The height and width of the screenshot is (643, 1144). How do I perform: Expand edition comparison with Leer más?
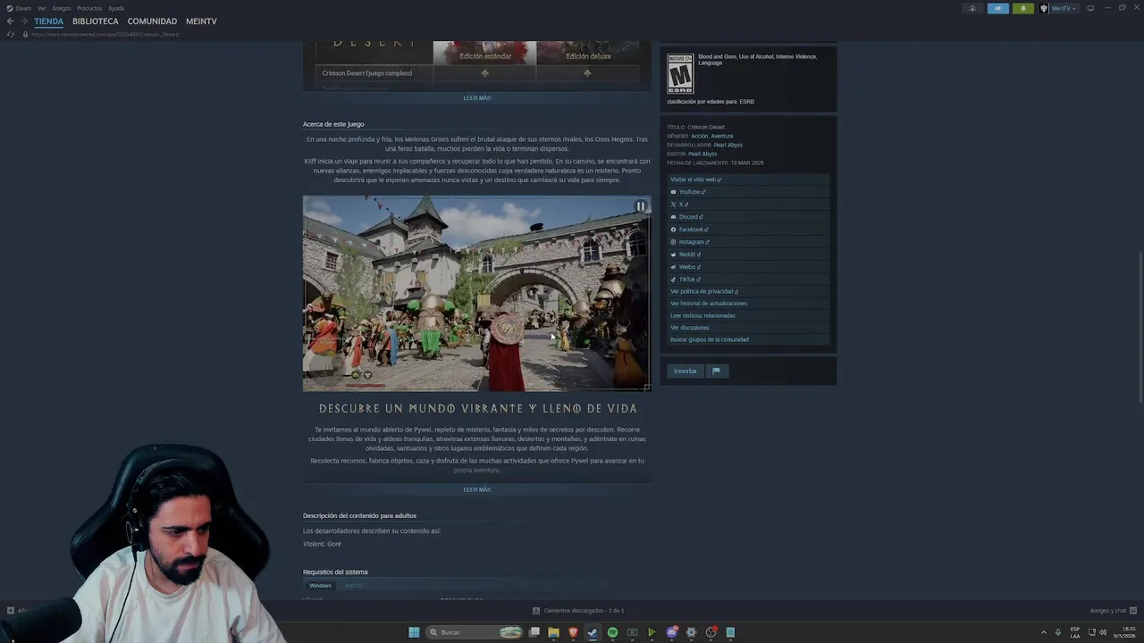tap(477, 98)
